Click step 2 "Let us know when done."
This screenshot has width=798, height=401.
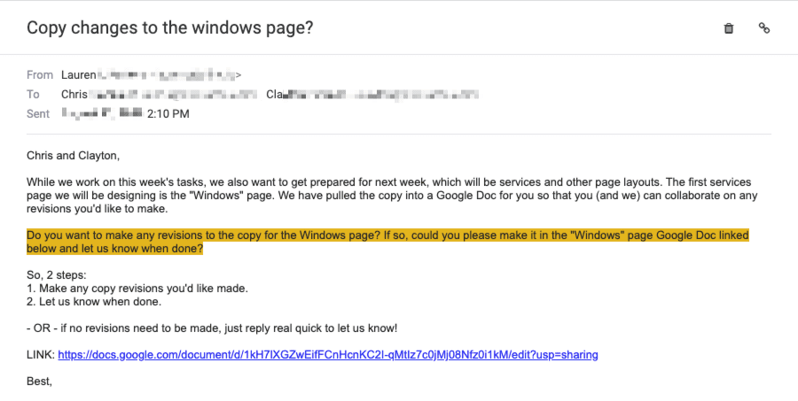click(94, 301)
